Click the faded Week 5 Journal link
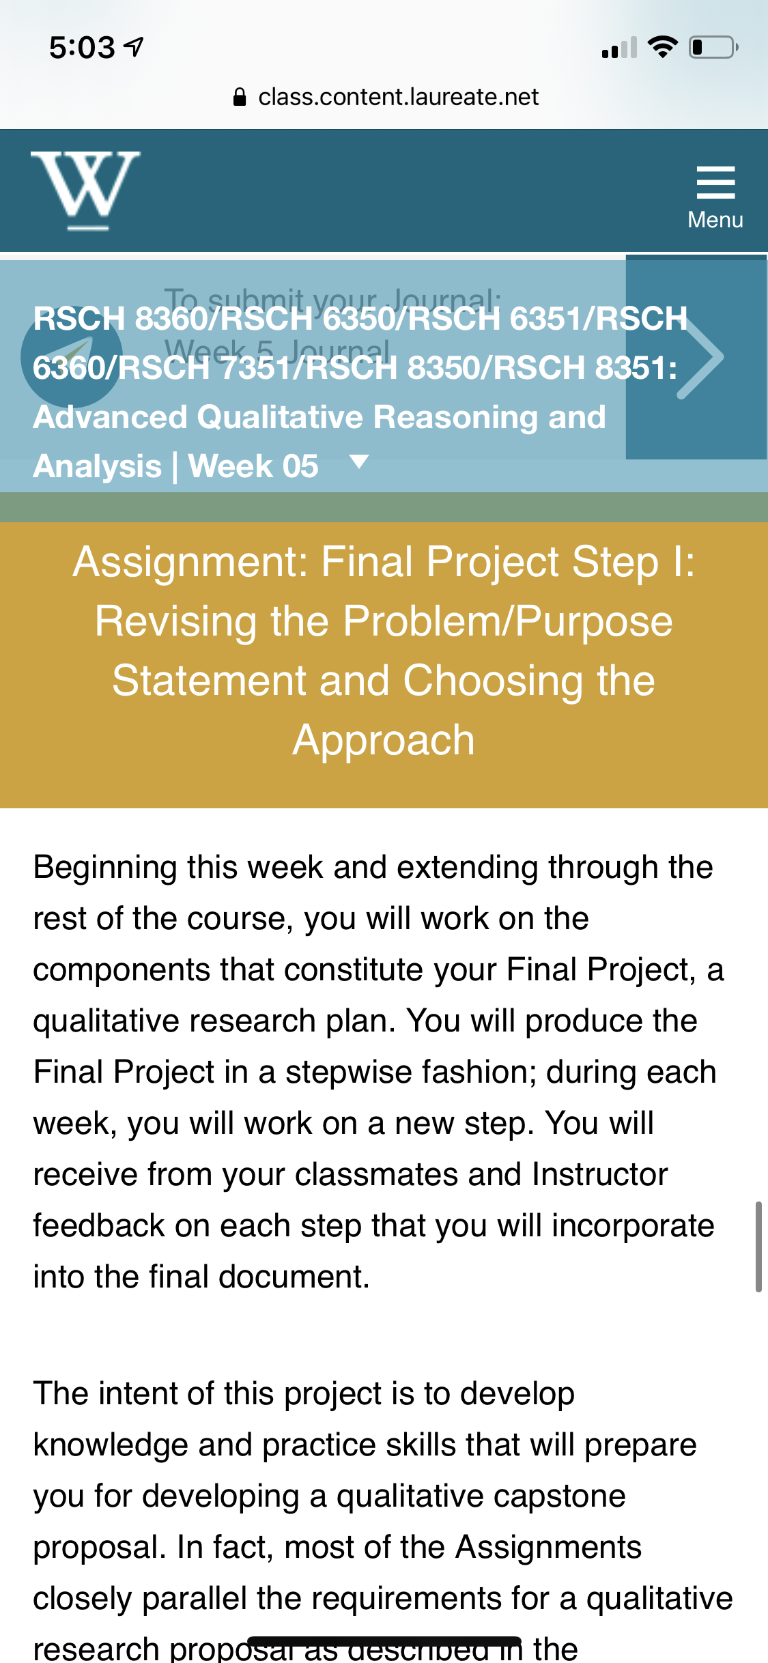Viewport: 768px width, 1663px height. click(277, 352)
